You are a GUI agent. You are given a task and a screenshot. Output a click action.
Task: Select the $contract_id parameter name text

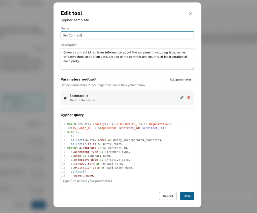(79, 96)
